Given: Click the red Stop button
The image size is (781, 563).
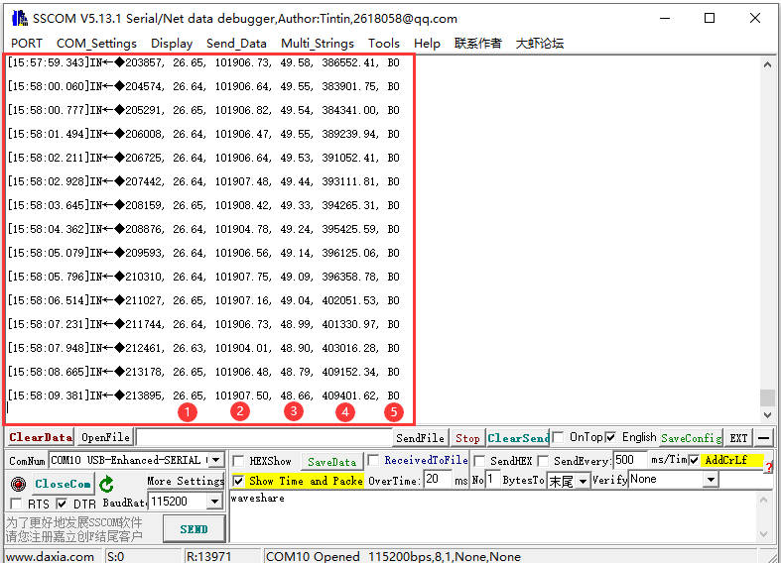Looking at the screenshot, I should [467, 438].
